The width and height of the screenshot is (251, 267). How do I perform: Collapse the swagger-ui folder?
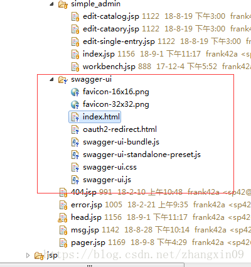pos(51,79)
